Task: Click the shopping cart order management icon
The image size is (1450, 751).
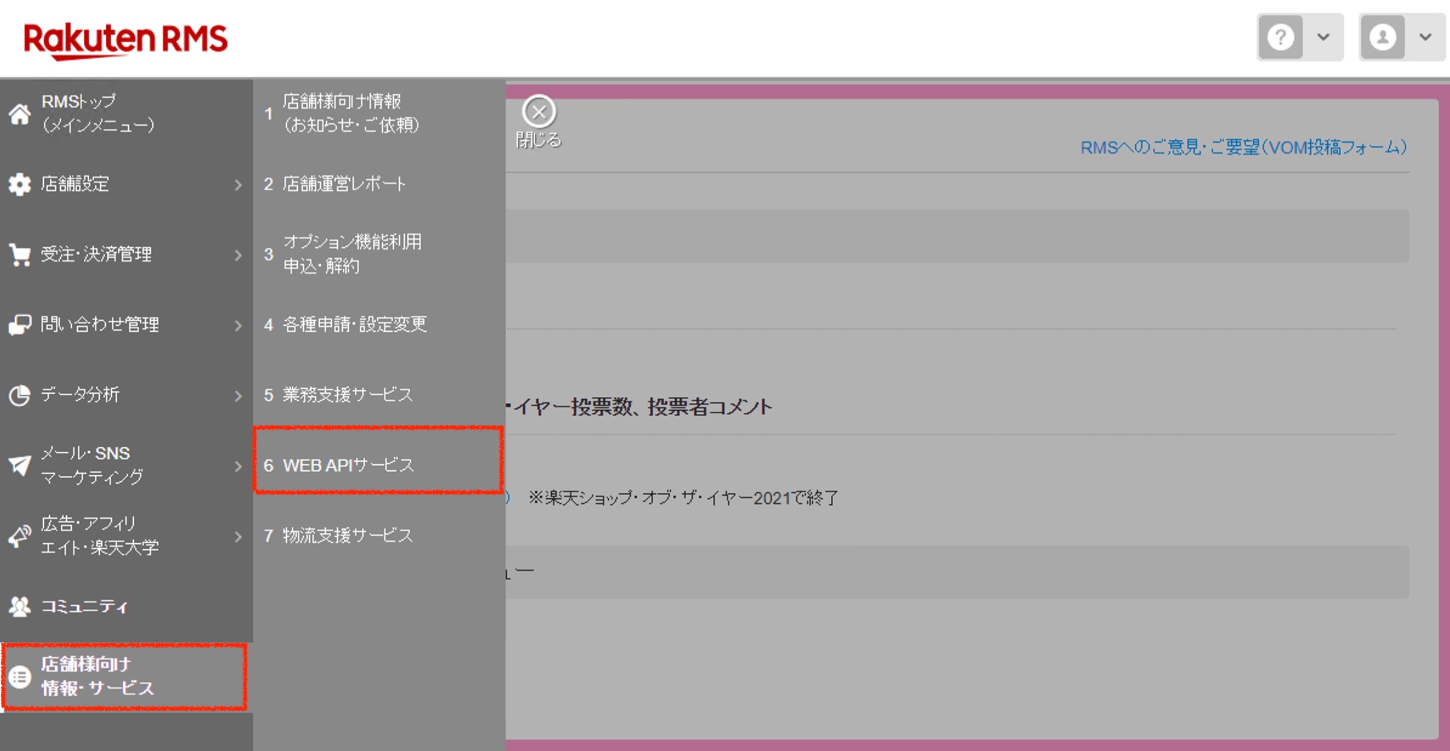Action: (x=19, y=255)
